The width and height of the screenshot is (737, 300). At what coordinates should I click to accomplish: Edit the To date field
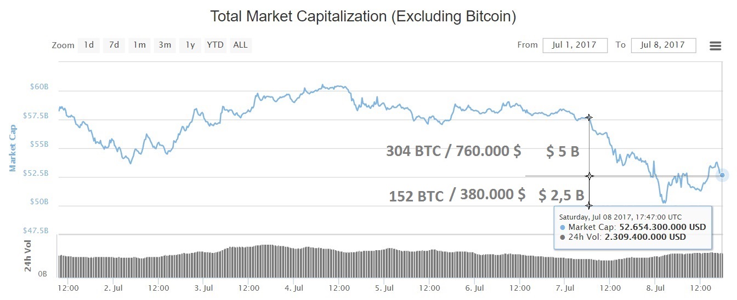click(663, 45)
